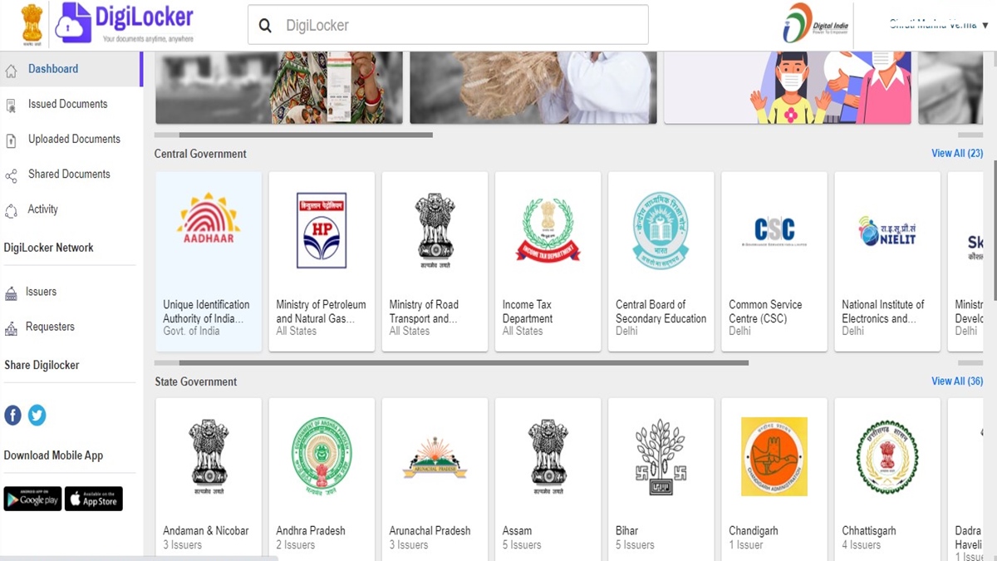This screenshot has width=997, height=561.
Task: Click the Central Government horizontal scrollbar
Action: 464,362
